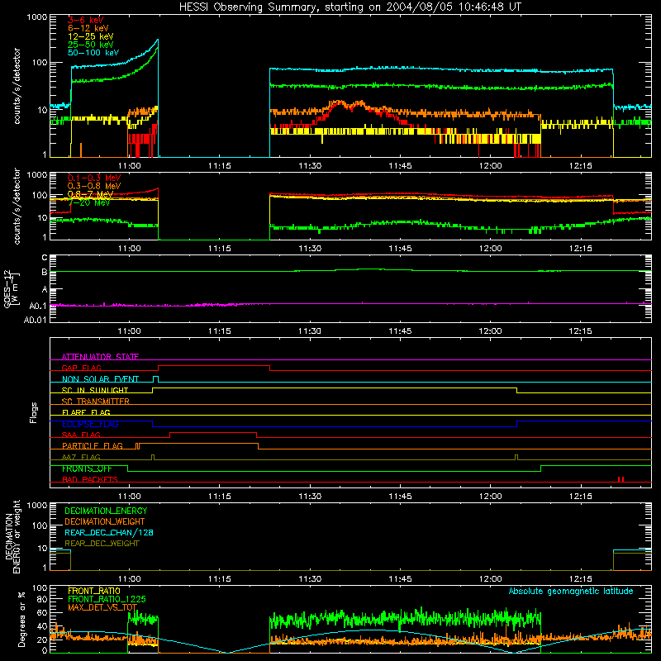Screen dimensions: 661x661
Task: Click '11:45' tick under GOES plot
Action: click(400, 331)
